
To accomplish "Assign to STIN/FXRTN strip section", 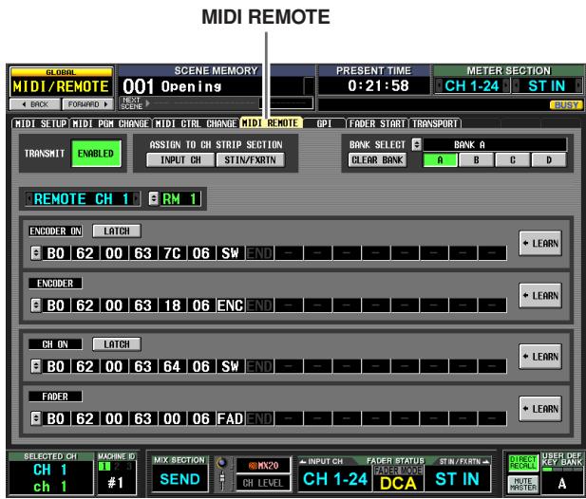I will tap(250, 160).
